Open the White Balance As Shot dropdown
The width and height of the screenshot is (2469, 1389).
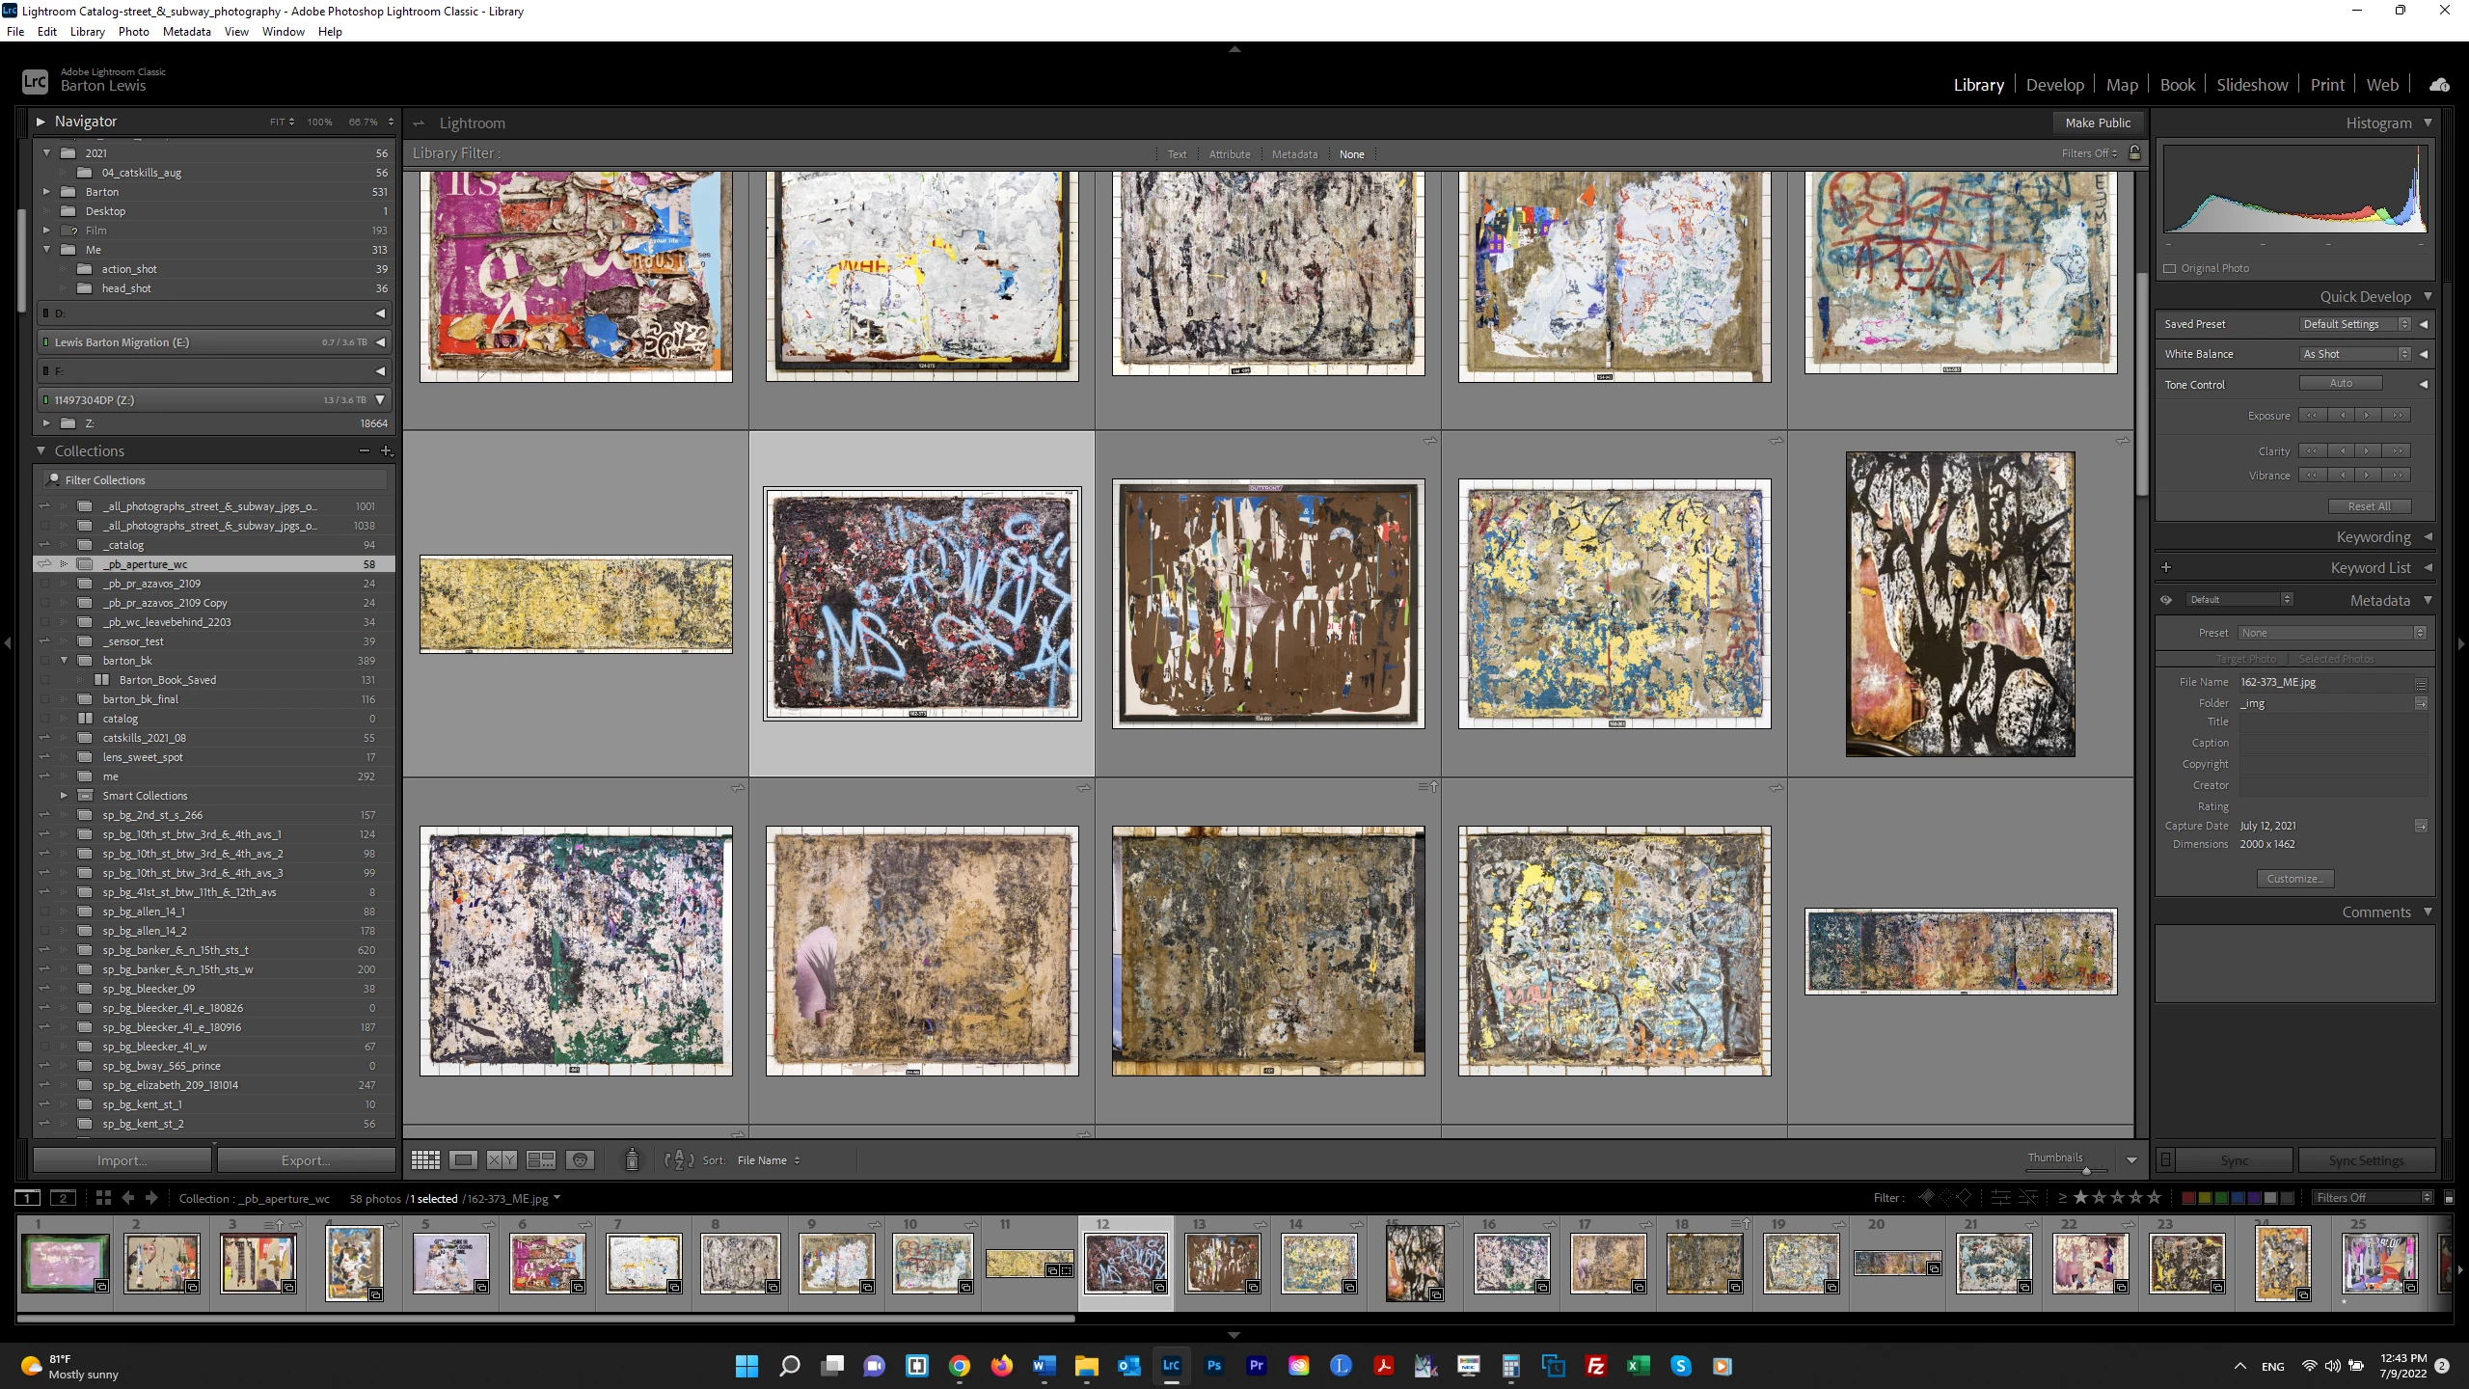(x=2355, y=354)
